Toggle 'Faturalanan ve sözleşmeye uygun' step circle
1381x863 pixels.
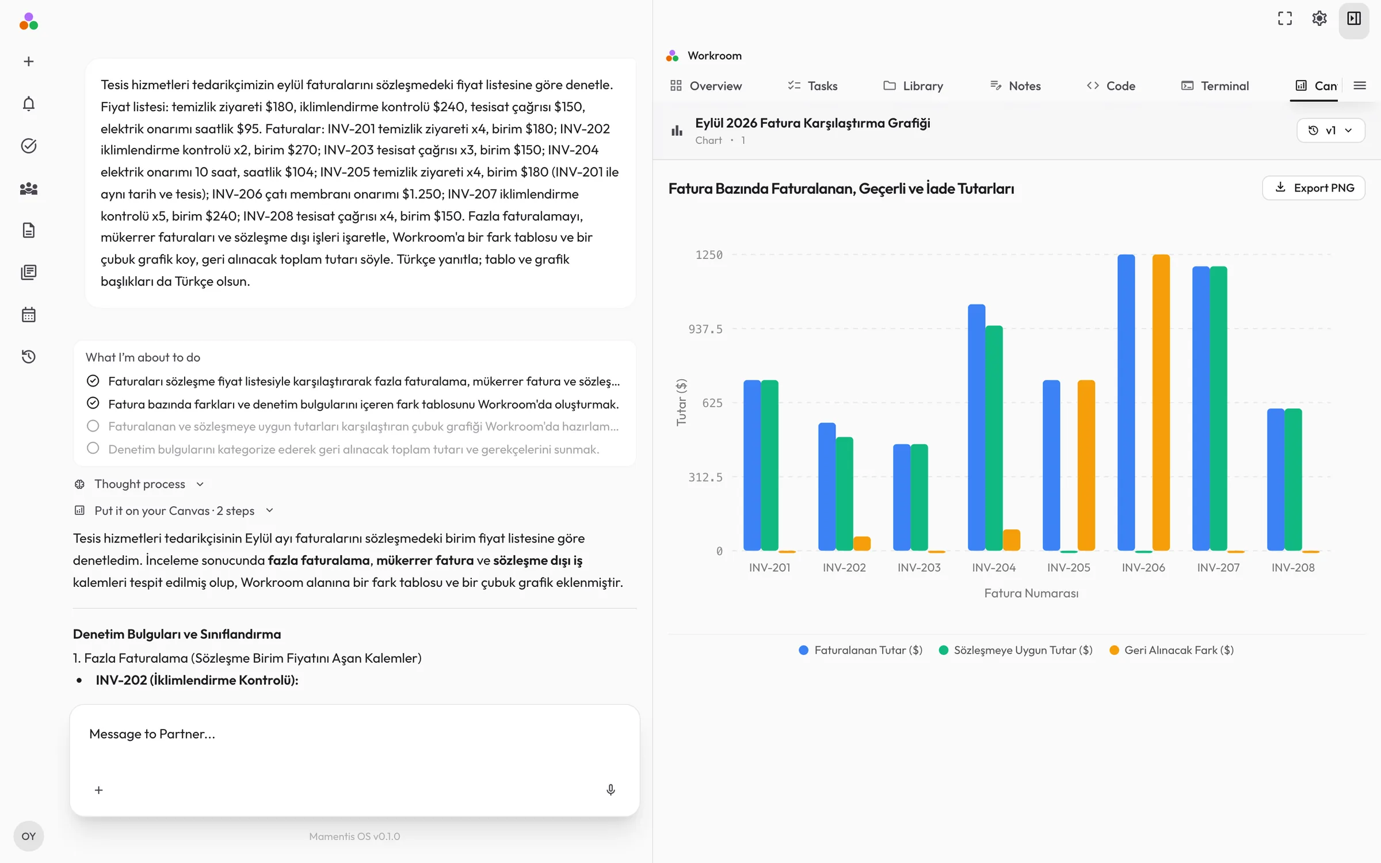point(93,426)
